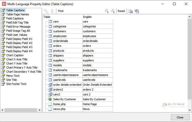Edit the English caption 'cars 2'

pyautogui.click(x=98, y=94)
